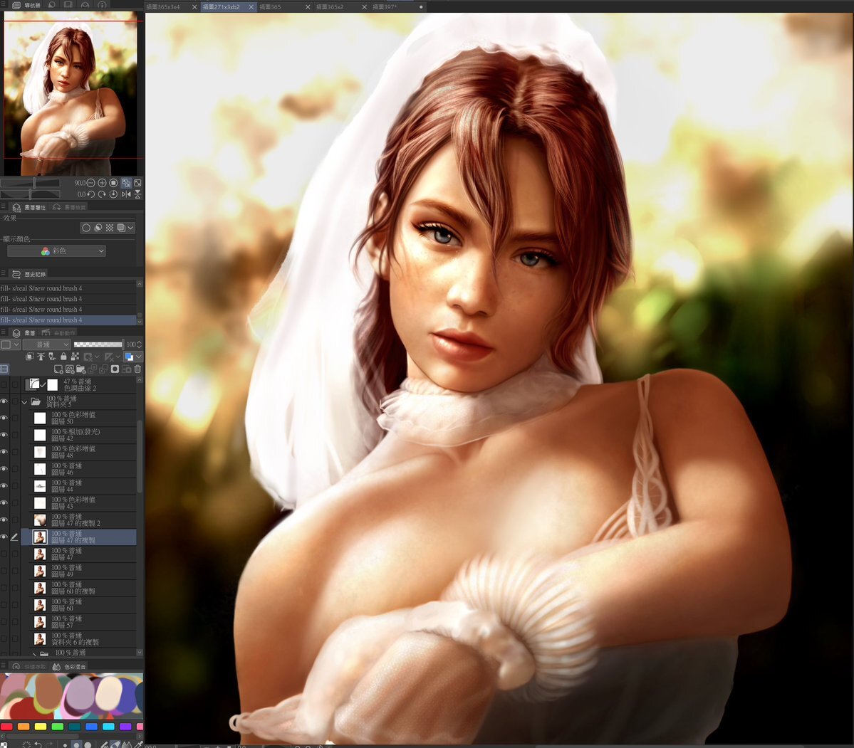The height and width of the screenshot is (748, 854).
Task: Hide folder 資料夾 5
Action: [x=4, y=402]
